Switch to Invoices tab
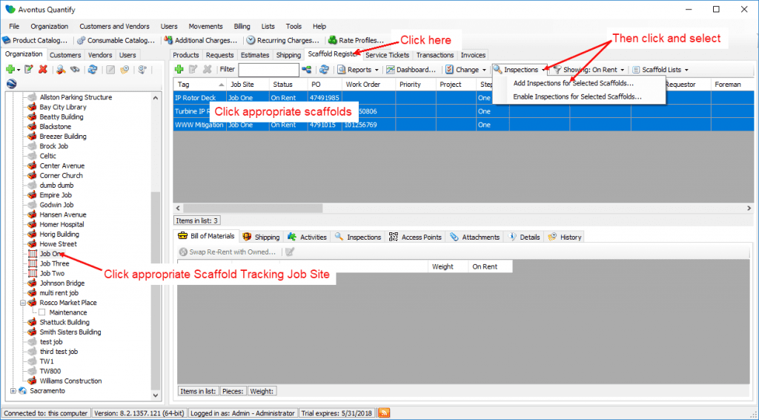The width and height of the screenshot is (759, 420). click(x=473, y=55)
